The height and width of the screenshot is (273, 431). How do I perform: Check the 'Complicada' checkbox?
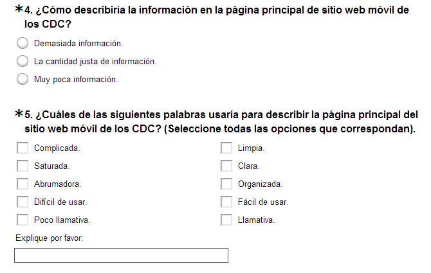(x=23, y=148)
